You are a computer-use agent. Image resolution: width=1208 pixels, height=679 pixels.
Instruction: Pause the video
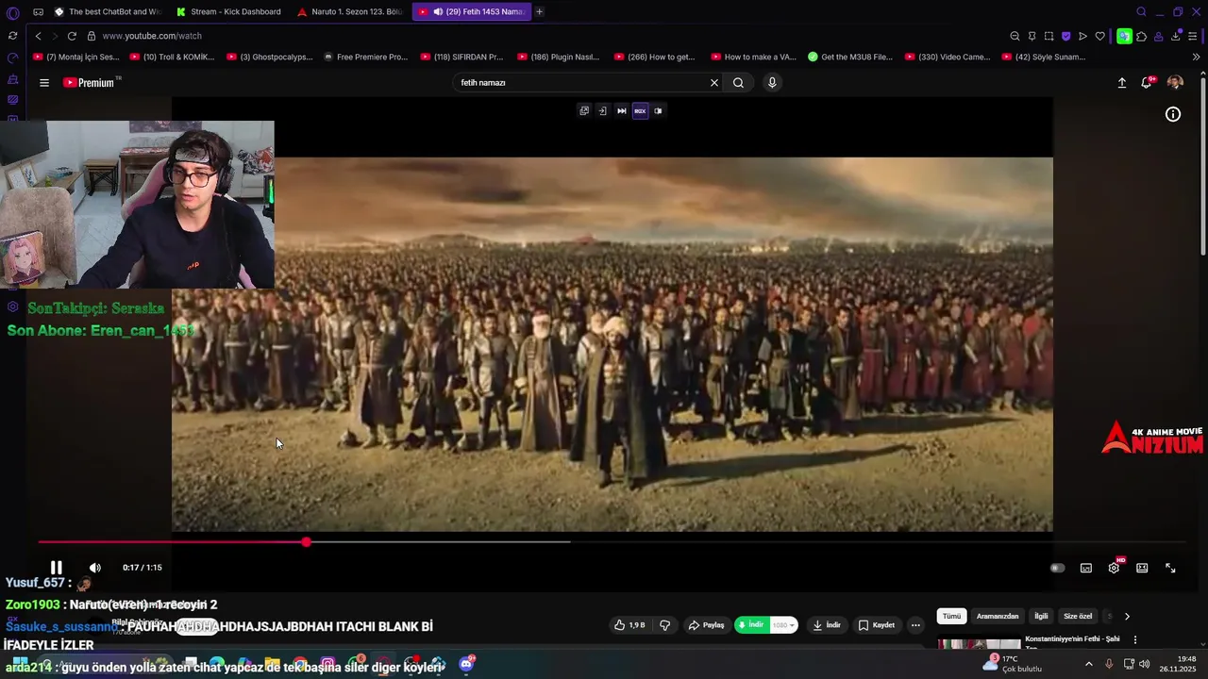click(x=57, y=568)
